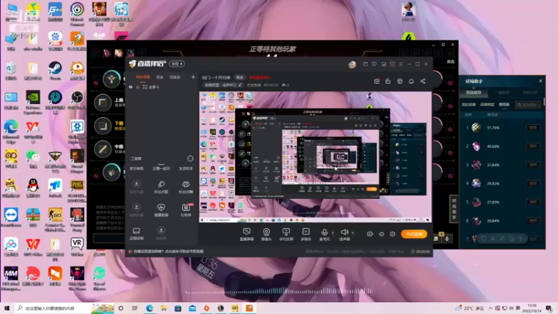Viewport: 558px width, 314px height.
Task: Select the hero avatar ranked 5 at 27.85%
Action: tap(476, 202)
